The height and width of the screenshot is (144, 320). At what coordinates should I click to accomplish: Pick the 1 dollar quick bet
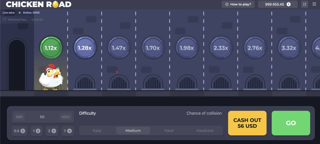coord(37,131)
